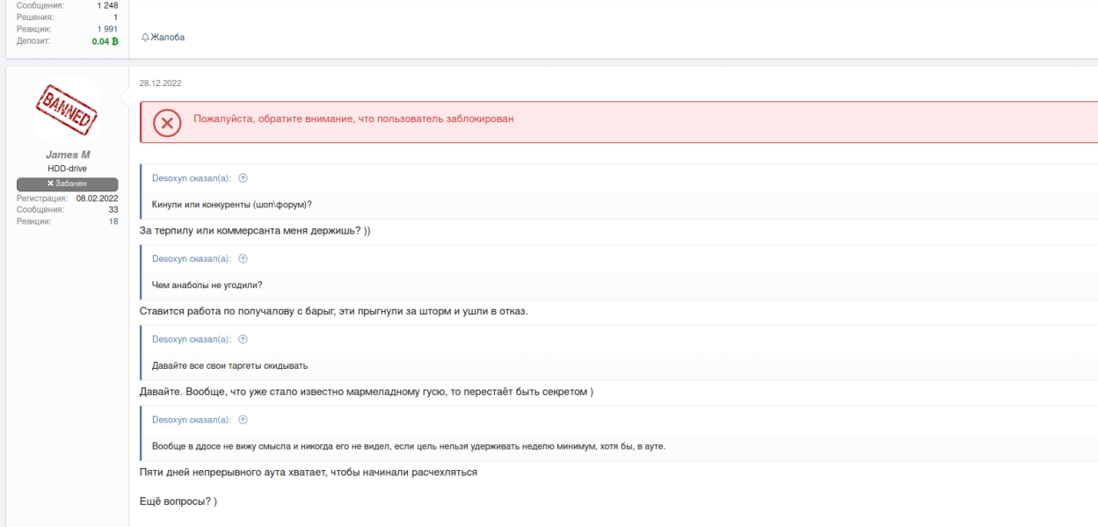Expand the quote 'Давайте все свои таргеты скидывать'
The image size is (1098, 527).
point(230,365)
